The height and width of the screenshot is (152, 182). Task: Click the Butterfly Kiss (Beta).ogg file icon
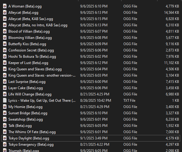click(5, 44)
